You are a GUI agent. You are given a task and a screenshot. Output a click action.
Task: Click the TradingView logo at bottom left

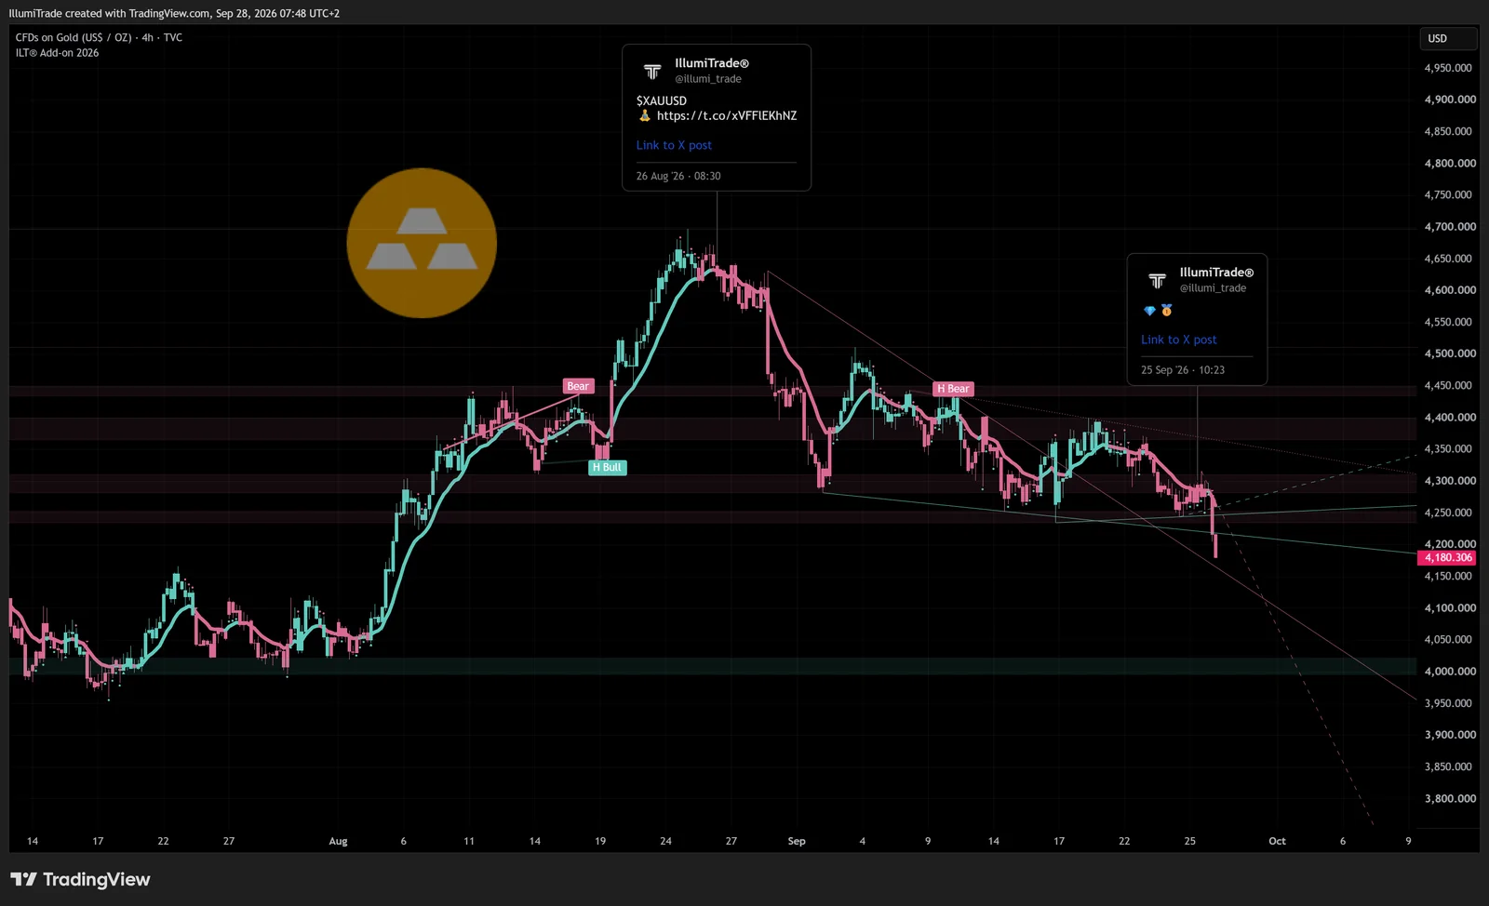coord(80,879)
